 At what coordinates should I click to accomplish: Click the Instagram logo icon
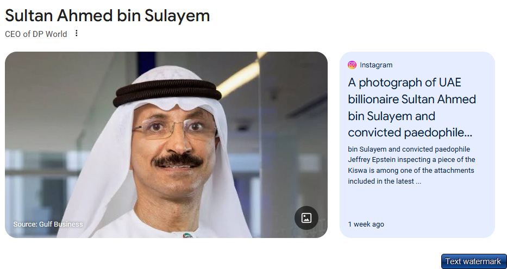pyautogui.click(x=352, y=65)
